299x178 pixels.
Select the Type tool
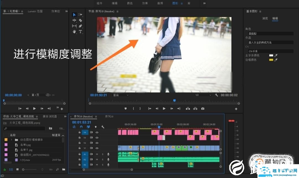[81, 31]
